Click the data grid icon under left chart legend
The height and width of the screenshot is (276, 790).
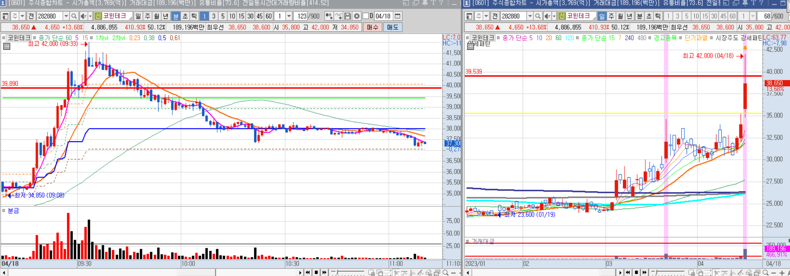[7, 47]
